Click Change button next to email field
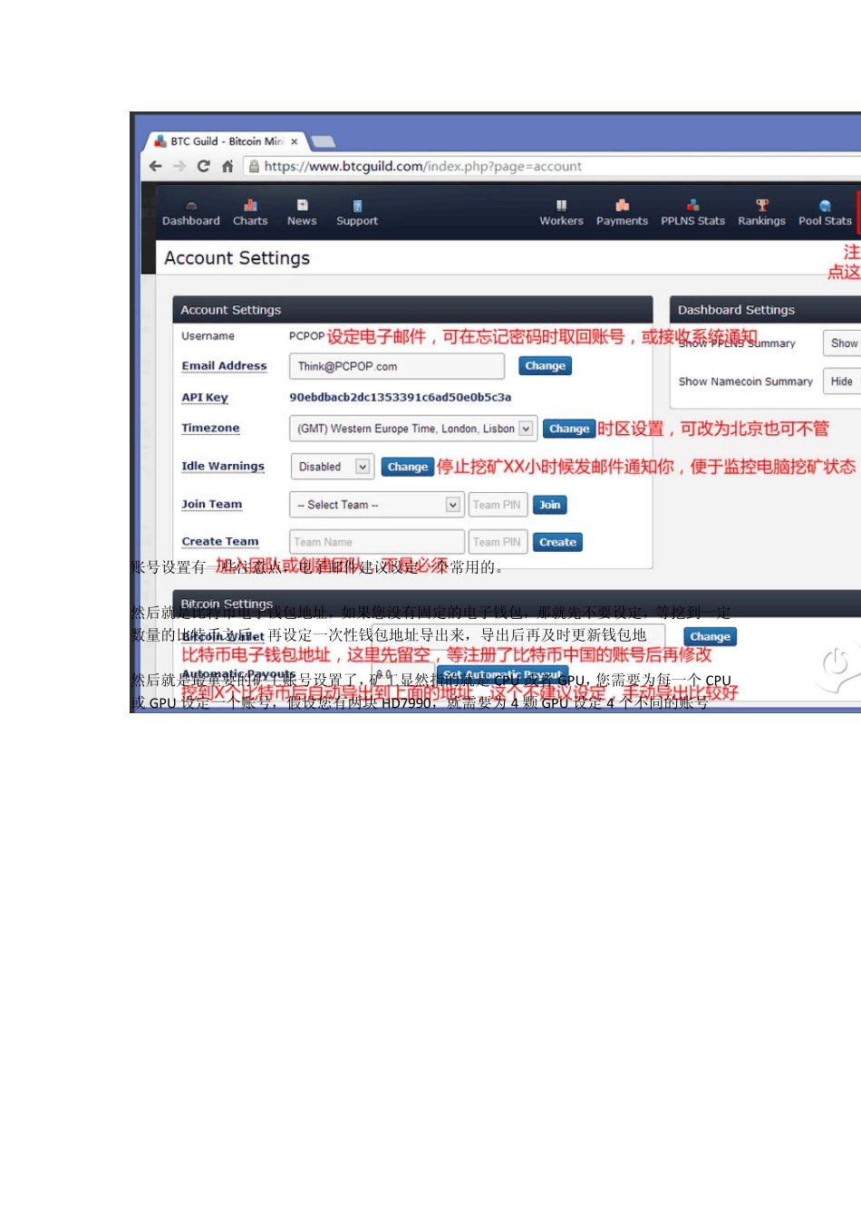 coord(545,366)
